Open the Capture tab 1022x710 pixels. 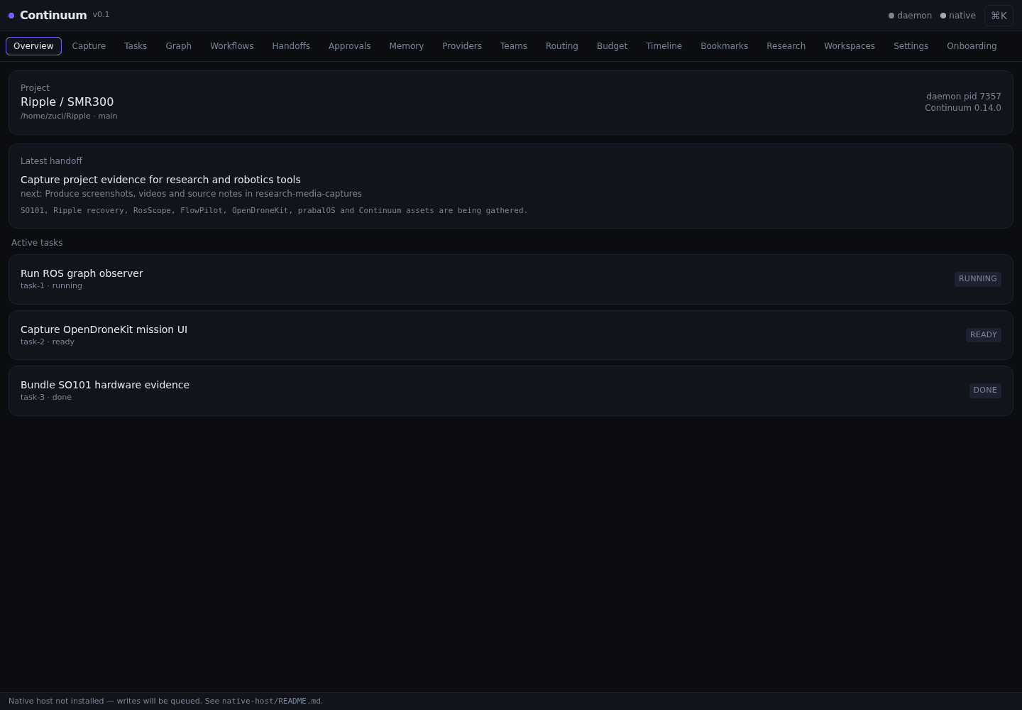(89, 46)
